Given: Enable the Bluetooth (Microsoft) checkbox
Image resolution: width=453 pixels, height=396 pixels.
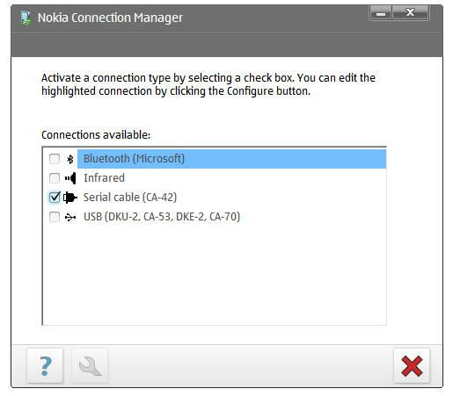Looking at the screenshot, I should click(x=55, y=159).
